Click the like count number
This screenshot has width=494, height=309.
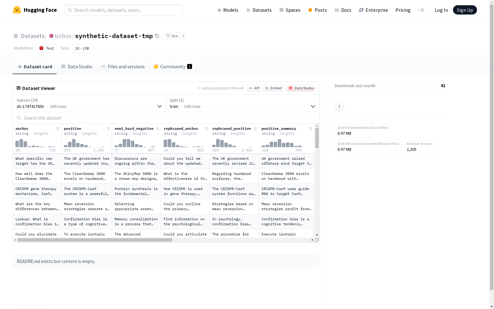click(x=183, y=36)
